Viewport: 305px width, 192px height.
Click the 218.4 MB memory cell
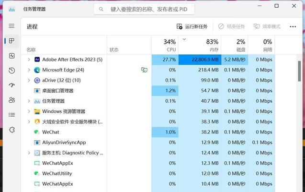[x=200, y=70]
